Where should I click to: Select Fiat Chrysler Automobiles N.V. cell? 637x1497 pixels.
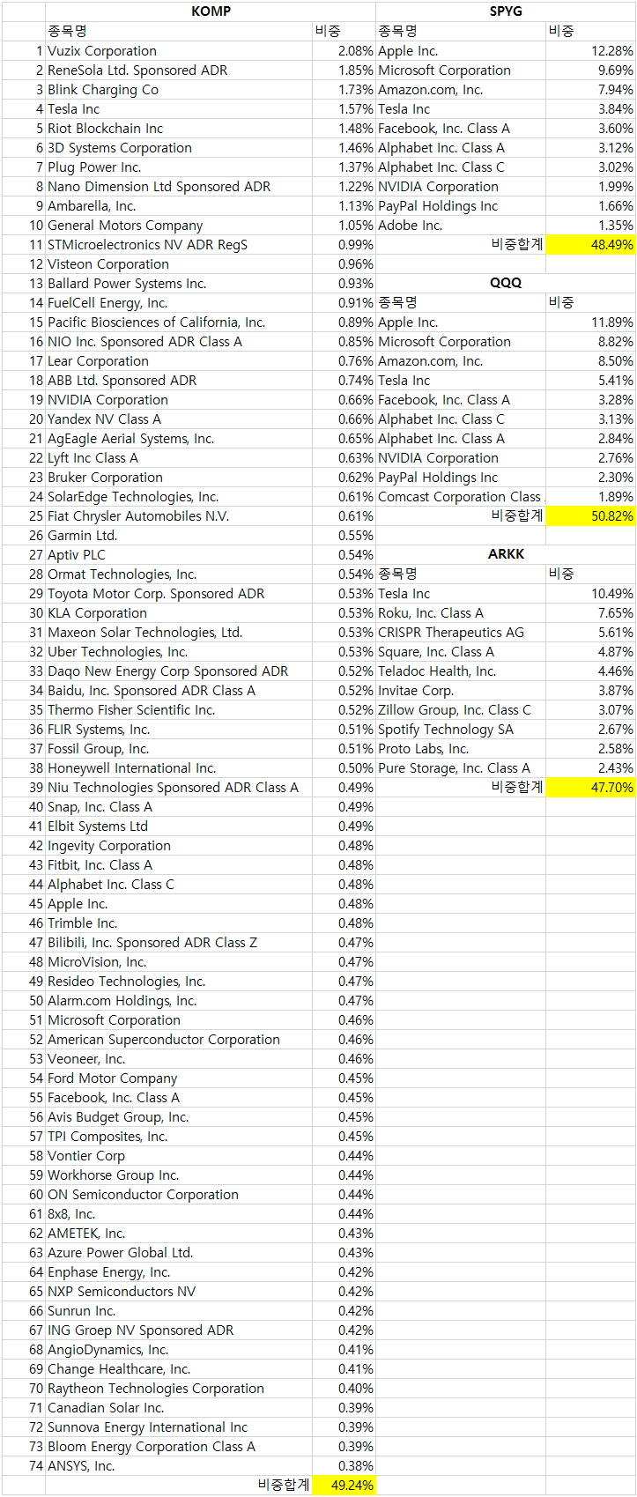(x=179, y=516)
